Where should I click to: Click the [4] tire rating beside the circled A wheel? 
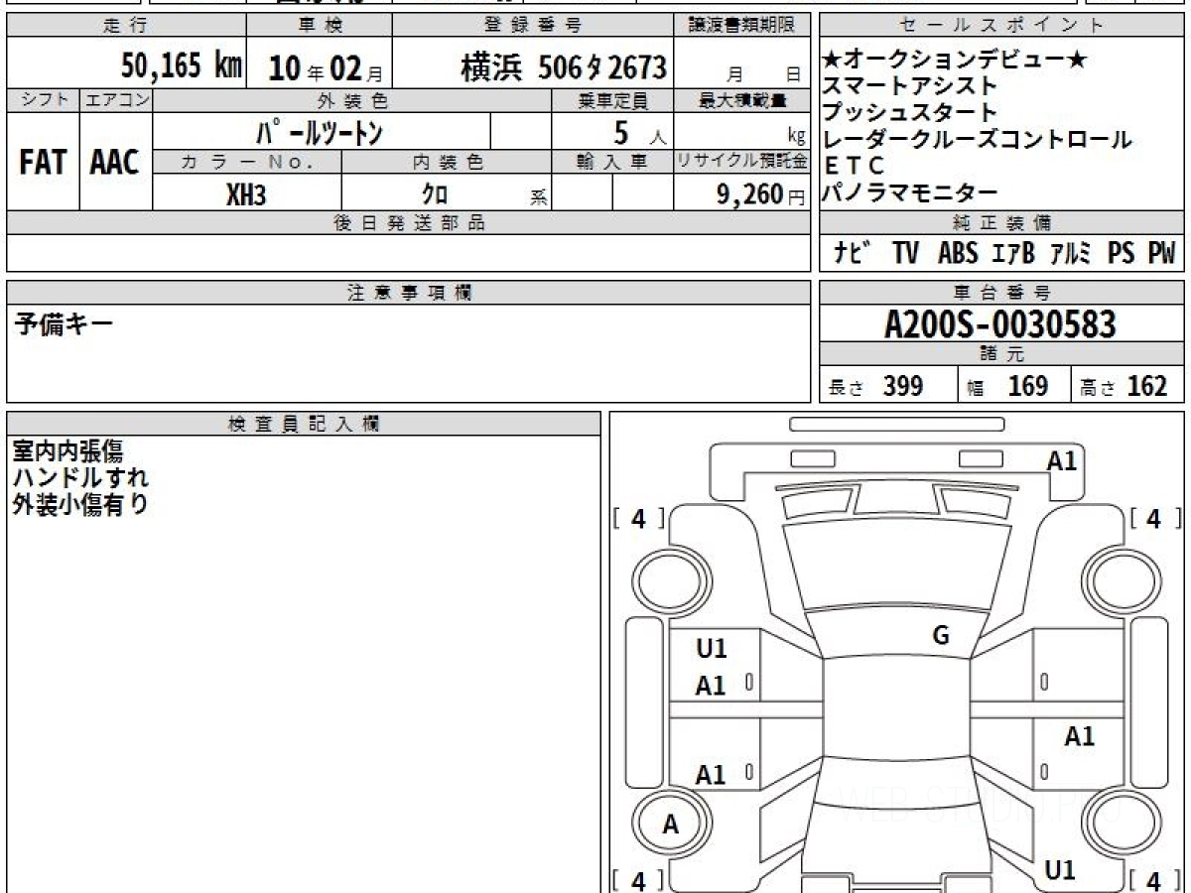click(x=638, y=879)
